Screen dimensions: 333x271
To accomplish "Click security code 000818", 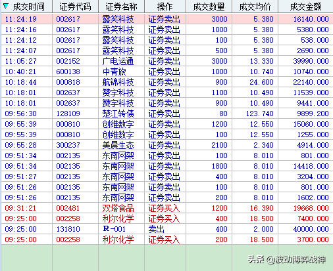I will pyautogui.click(x=68, y=82).
